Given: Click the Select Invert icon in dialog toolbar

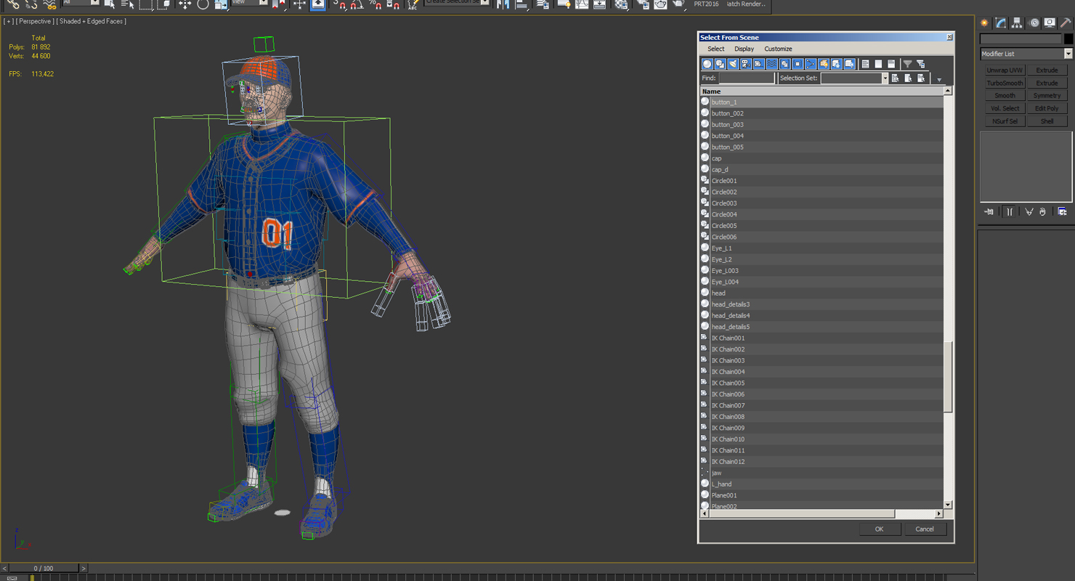Looking at the screenshot, I should [891, 64].
